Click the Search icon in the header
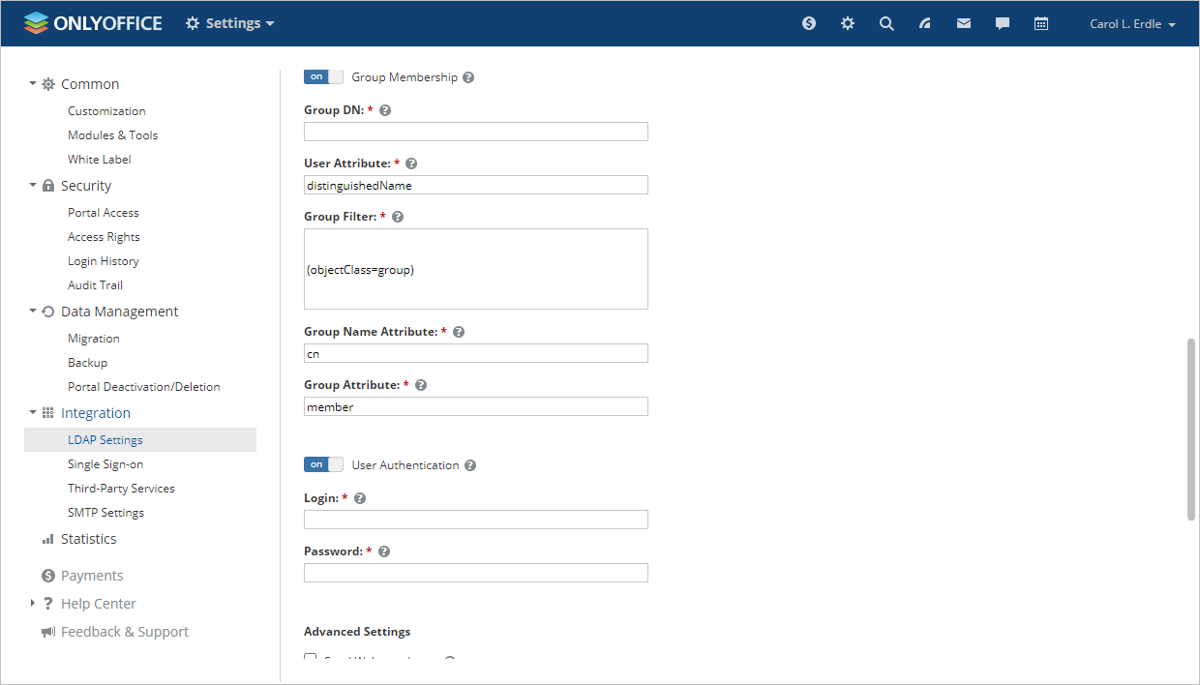This screenshot has height=685, width=1200. [886, 22]
